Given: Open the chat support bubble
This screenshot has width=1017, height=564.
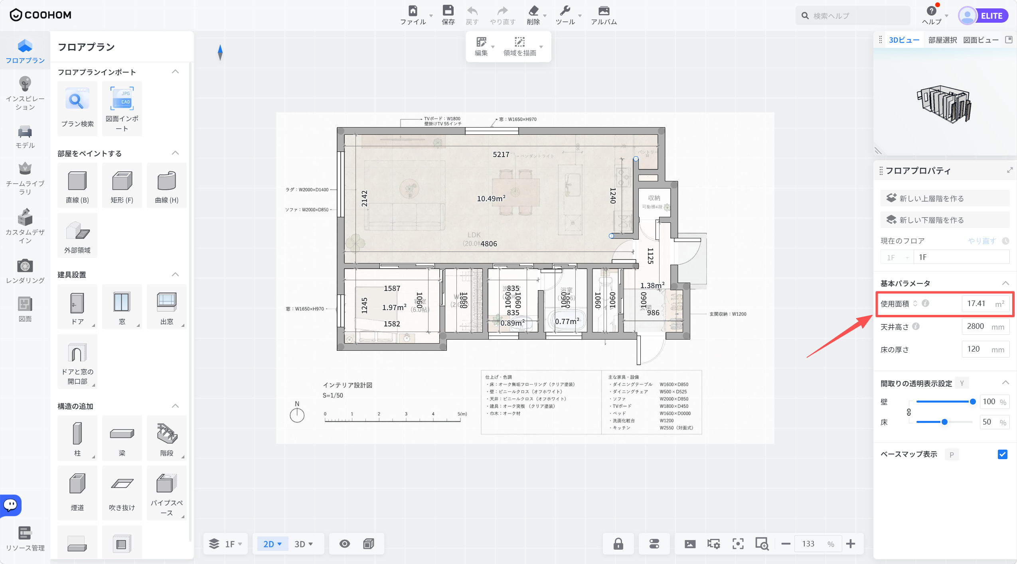Looking at the screenshot, I should click(10, 505).
